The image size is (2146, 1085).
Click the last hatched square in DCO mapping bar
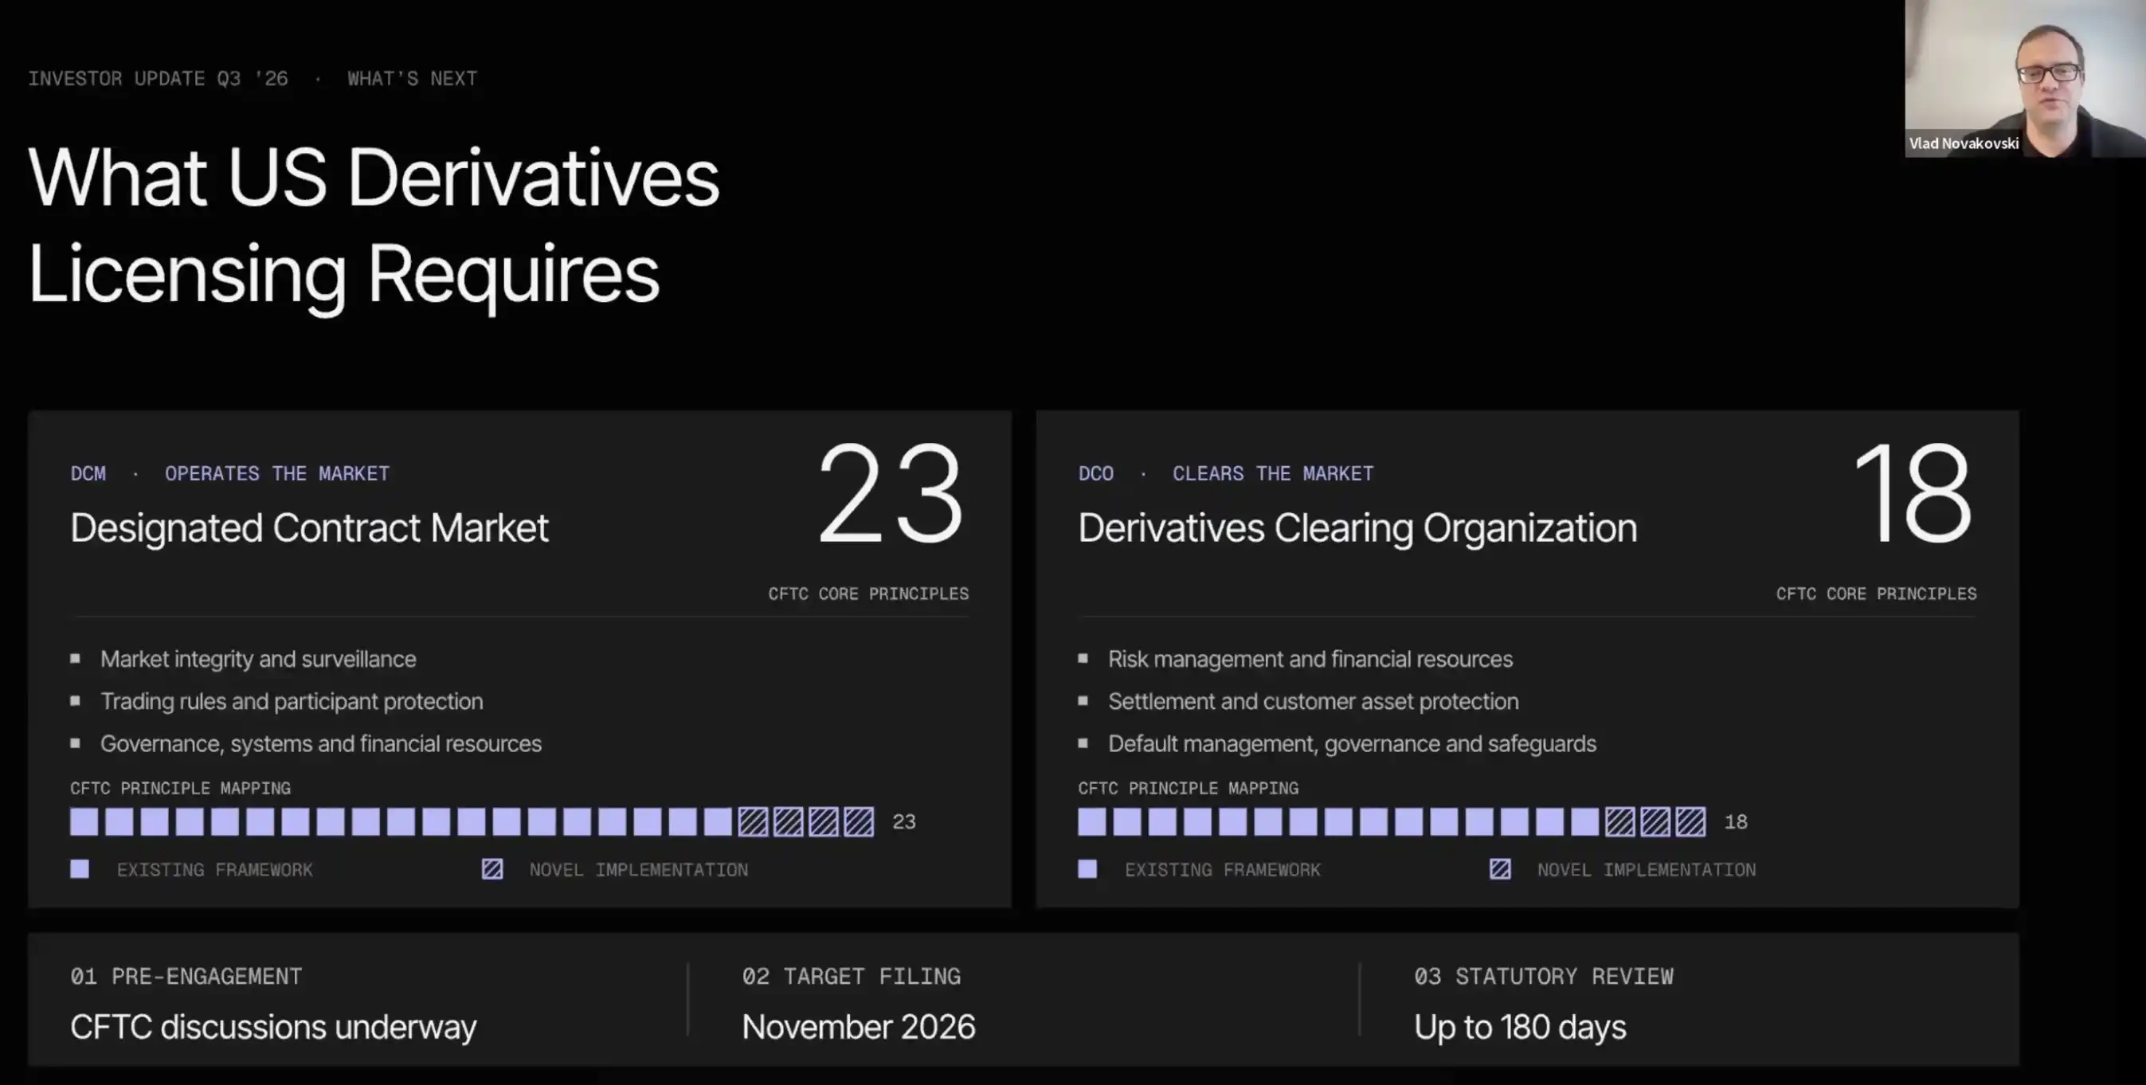pos(1691,821)
